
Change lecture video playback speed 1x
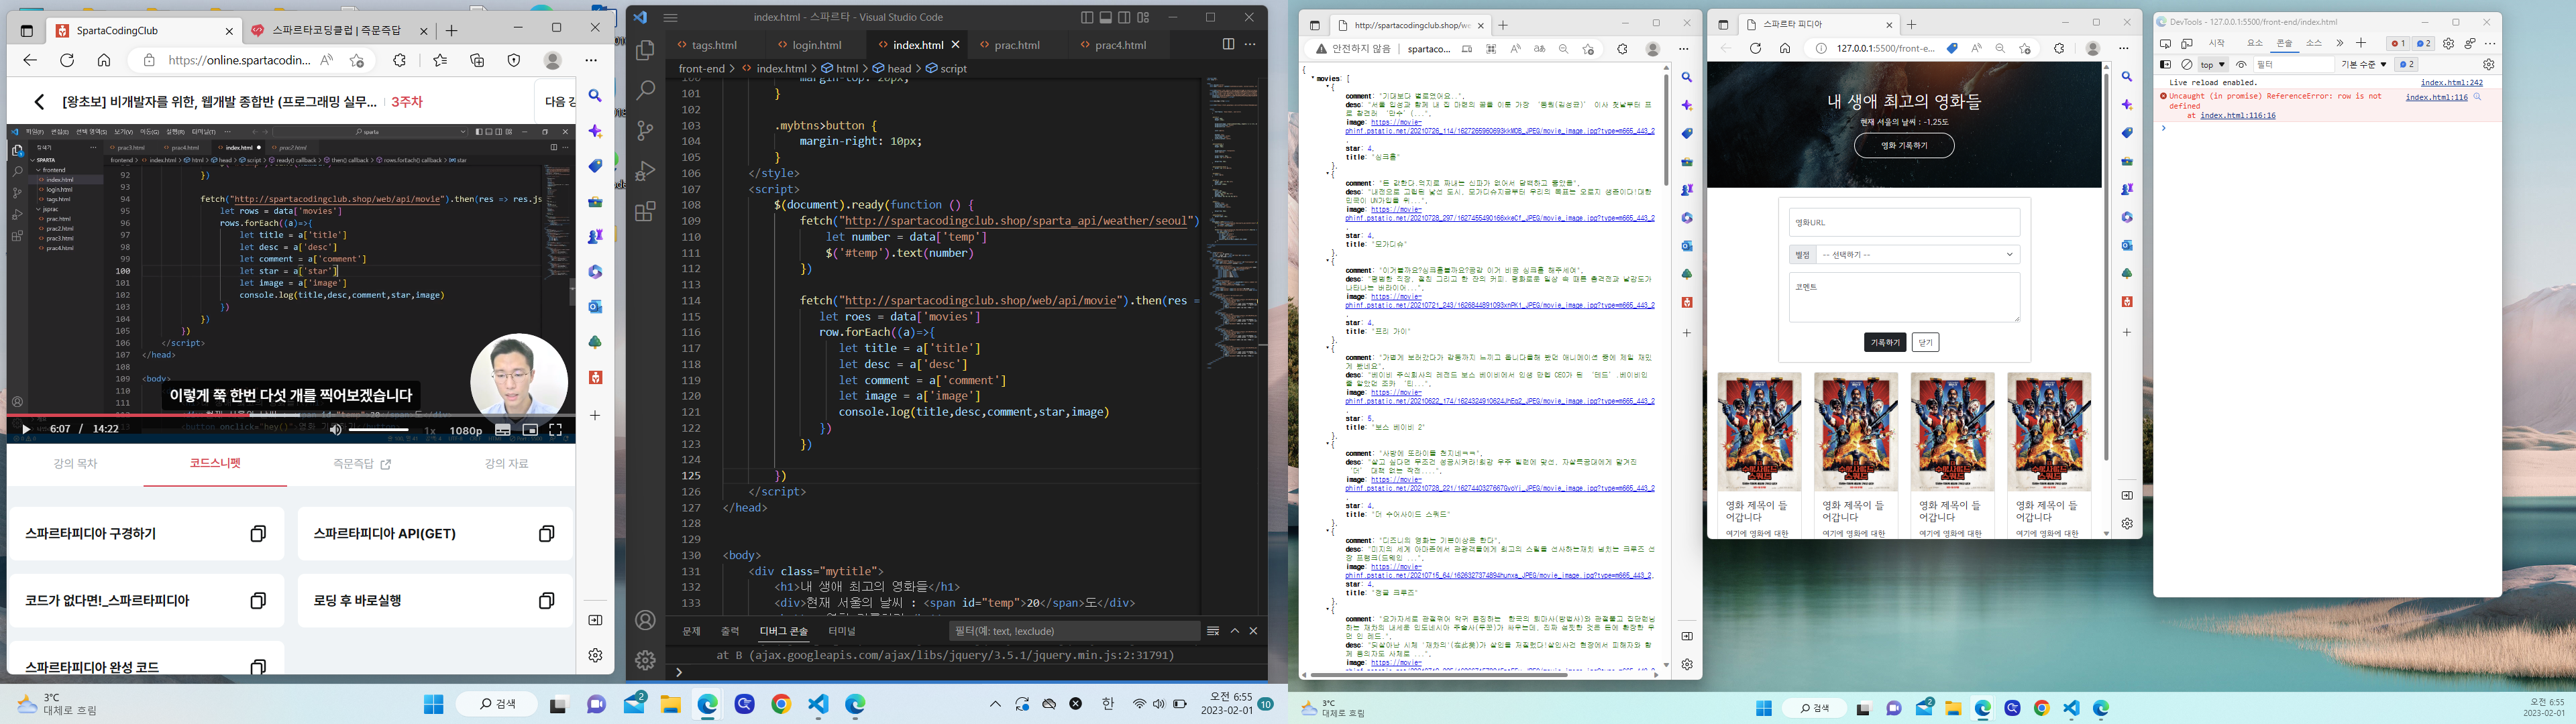pyautogui.click(x=430, y=431)
